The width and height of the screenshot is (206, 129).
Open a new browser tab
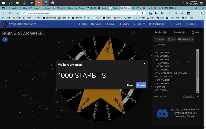[x=178, y=8]
